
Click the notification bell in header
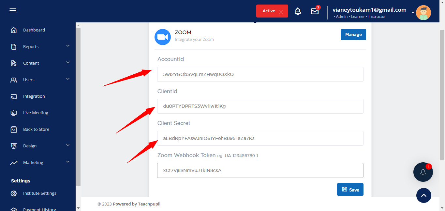point(298,11)
